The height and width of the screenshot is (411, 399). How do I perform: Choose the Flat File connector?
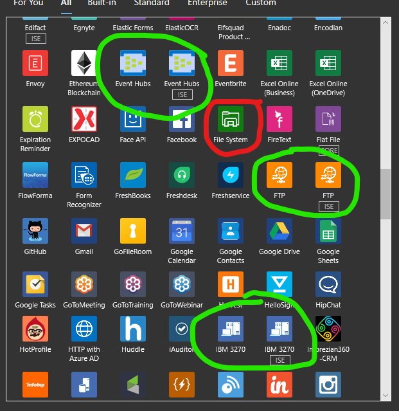pyautogui.click(x=328, y=119)
